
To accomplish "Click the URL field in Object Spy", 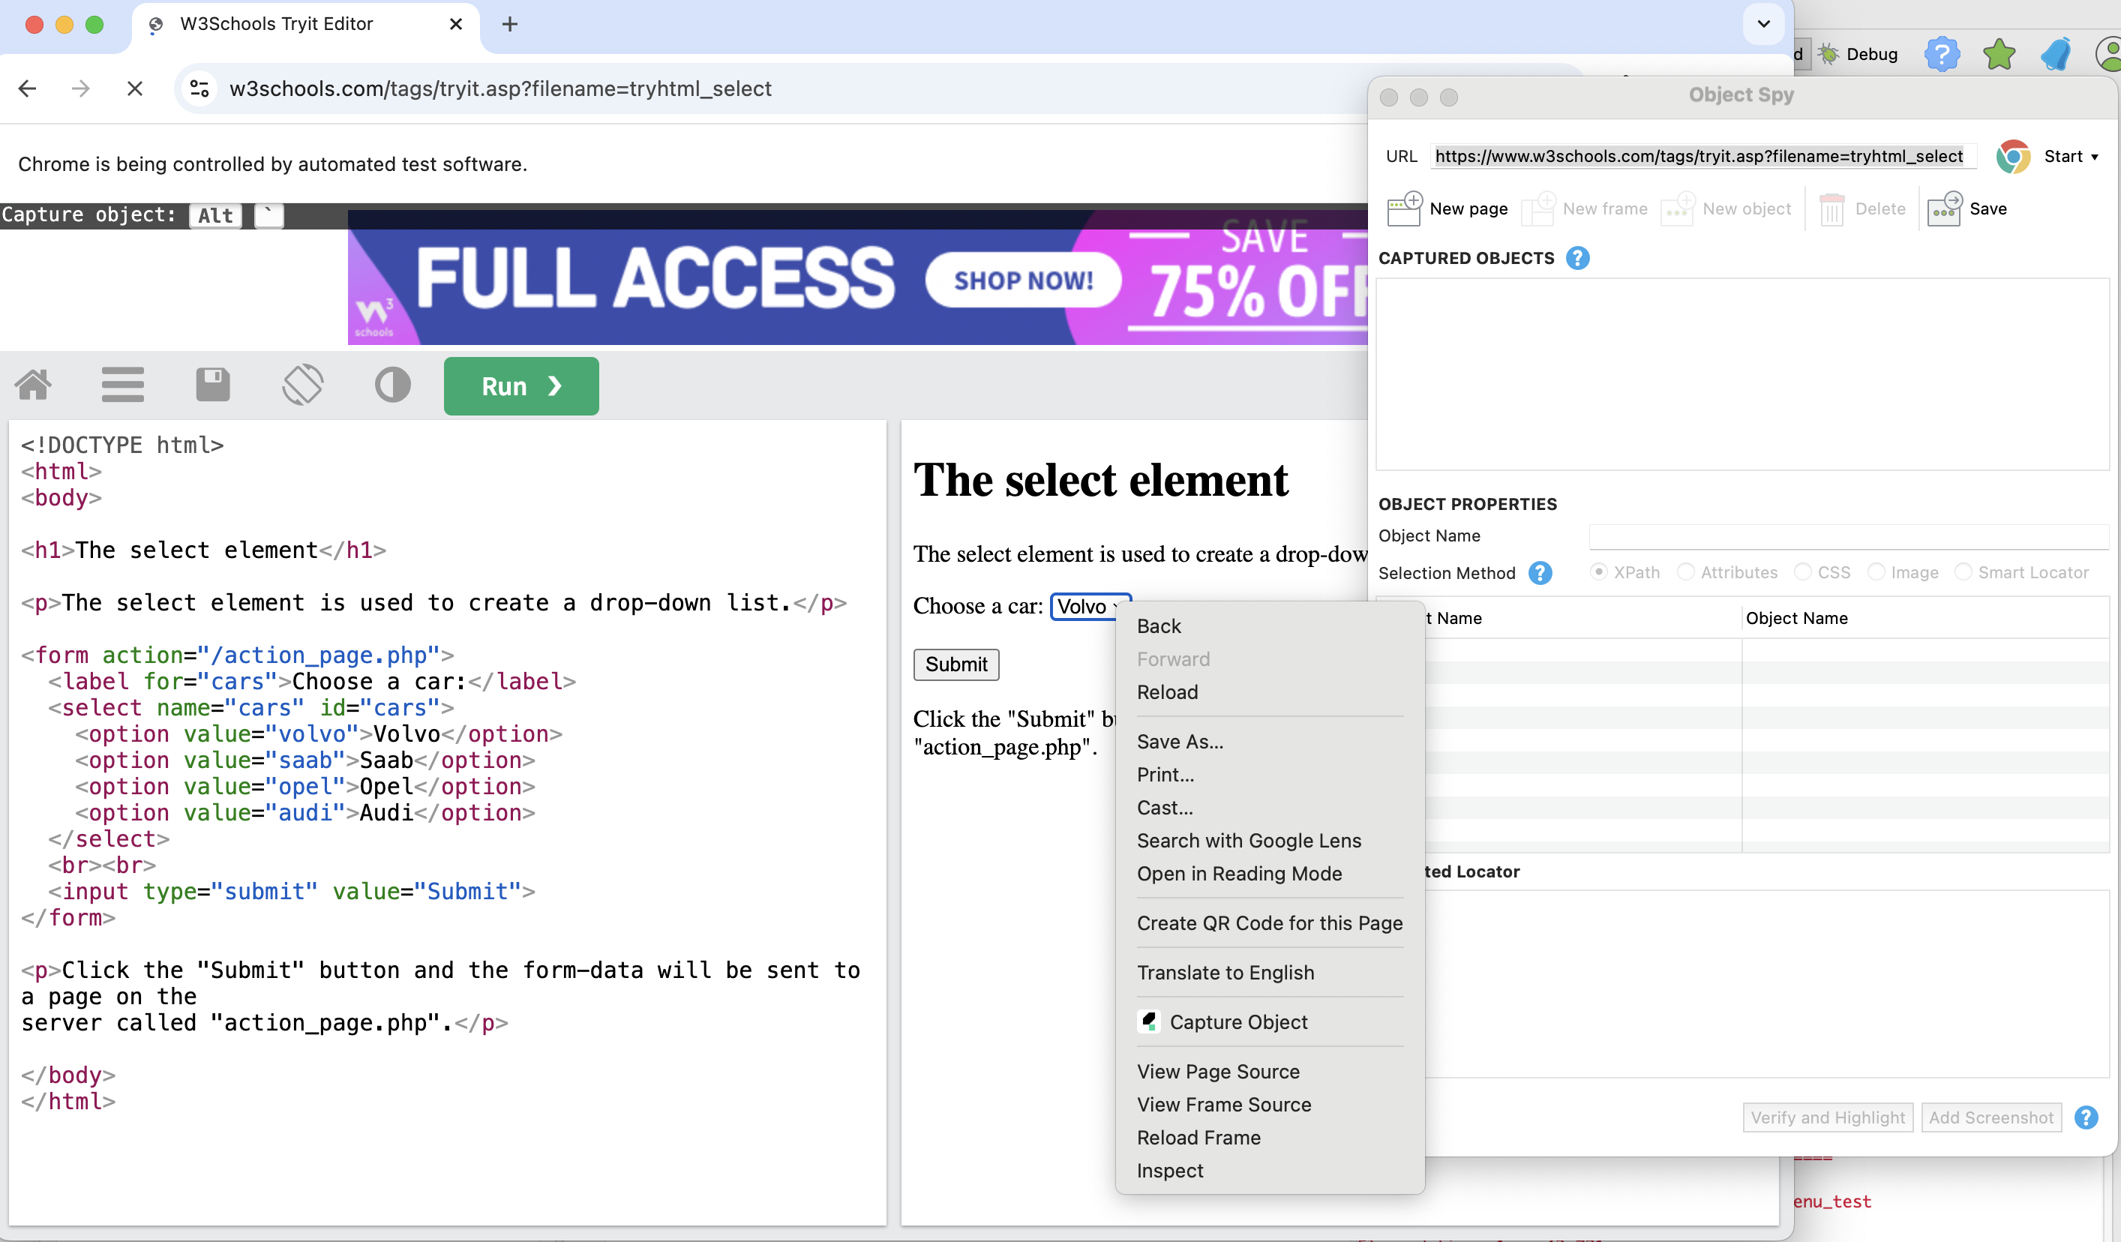I will [1700, 157].
